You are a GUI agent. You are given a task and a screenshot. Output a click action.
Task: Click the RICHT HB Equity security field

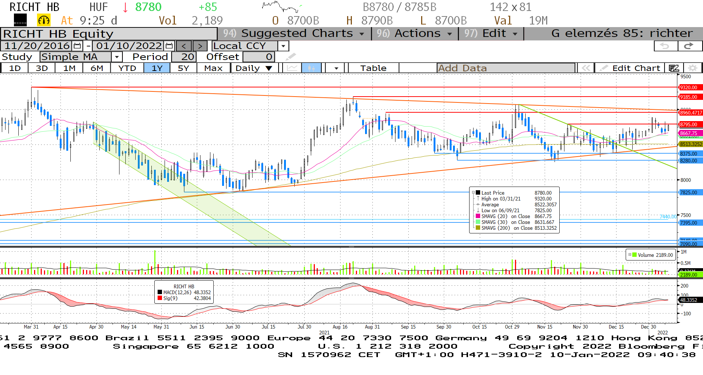click(x=109, y=34)
